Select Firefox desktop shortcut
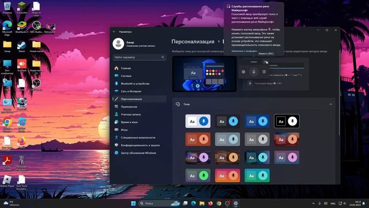The image size is (369, 208). point(22,143)
